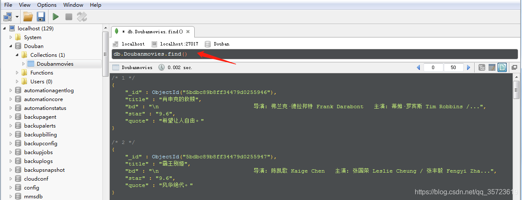Expand the backupagent database node
This screenshot has height=200, width=522.
point(11,117)
